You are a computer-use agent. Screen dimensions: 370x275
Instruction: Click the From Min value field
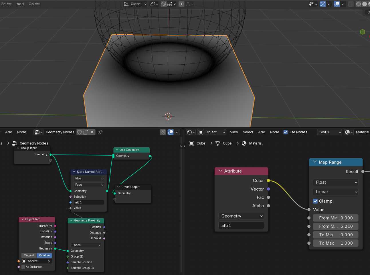point(336,218)
